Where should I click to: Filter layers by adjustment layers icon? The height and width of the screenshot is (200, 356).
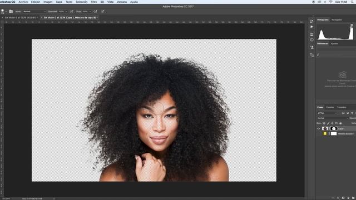coord(348,113)
